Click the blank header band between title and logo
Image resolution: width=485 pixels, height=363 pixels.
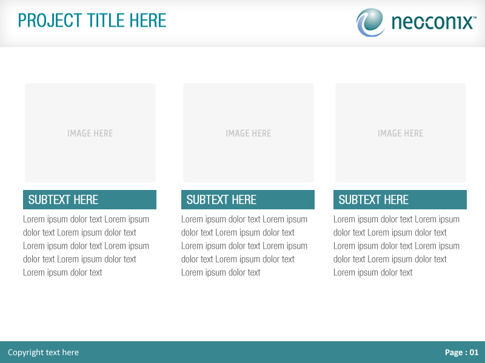coord(261,23)
